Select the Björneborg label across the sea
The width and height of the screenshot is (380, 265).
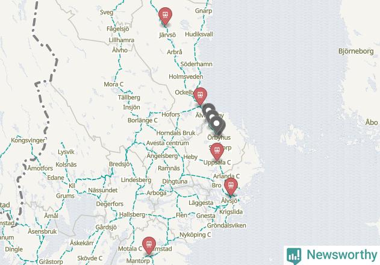click(x=356, y=51)
